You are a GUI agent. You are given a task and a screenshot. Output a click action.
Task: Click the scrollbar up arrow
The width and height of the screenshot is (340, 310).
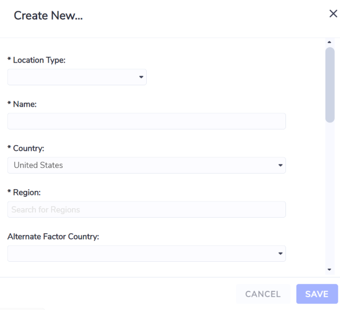[x=330, y=42]
